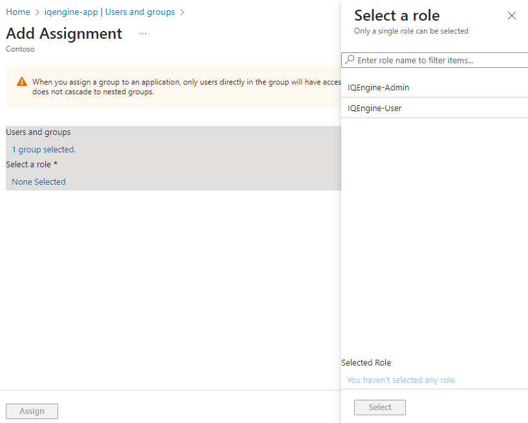Viewport: 528px width, 423px height.
Task: Click the 'Selected Role' label
Action: 366,362
